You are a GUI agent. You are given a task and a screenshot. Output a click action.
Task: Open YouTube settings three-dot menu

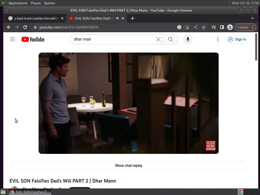click(218, 39)
